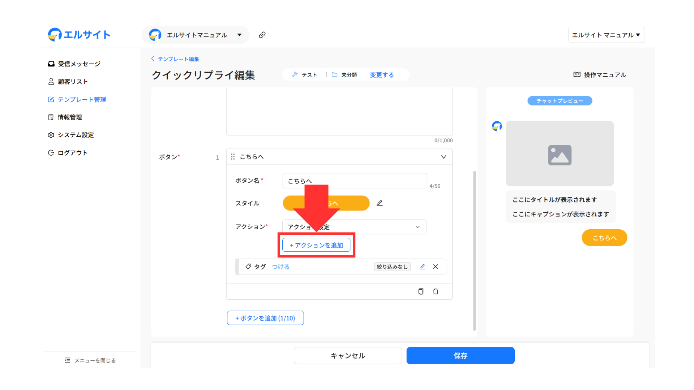Collapse the こちらへ button panel chevron

tap(444, 157)
